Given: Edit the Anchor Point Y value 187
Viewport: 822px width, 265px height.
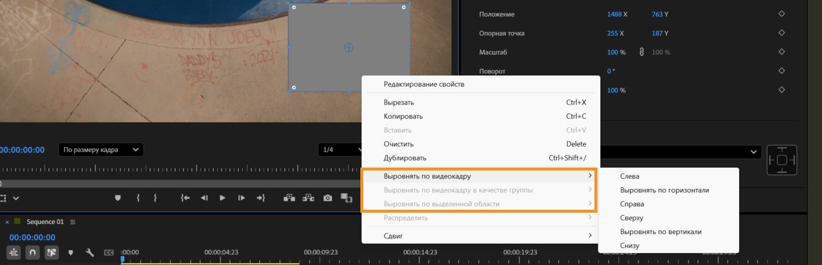Looking at the screenshot, I should click(x=657, y=33).
